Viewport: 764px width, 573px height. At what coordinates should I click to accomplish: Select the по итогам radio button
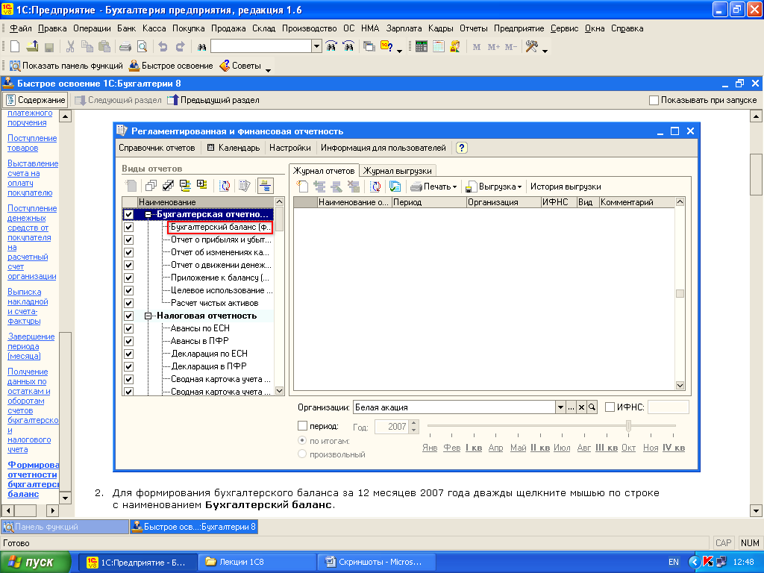click(x=302, y=440)
